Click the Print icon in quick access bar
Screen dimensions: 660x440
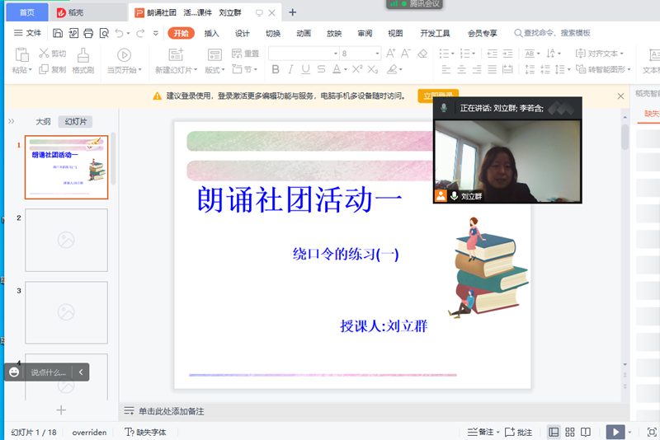click(x=88, y=33)
